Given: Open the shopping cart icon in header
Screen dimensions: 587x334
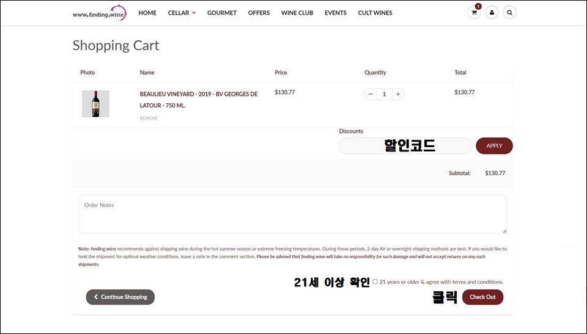Looking at the screenshot, I should (474, 12).
